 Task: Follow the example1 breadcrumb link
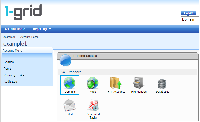9,37
